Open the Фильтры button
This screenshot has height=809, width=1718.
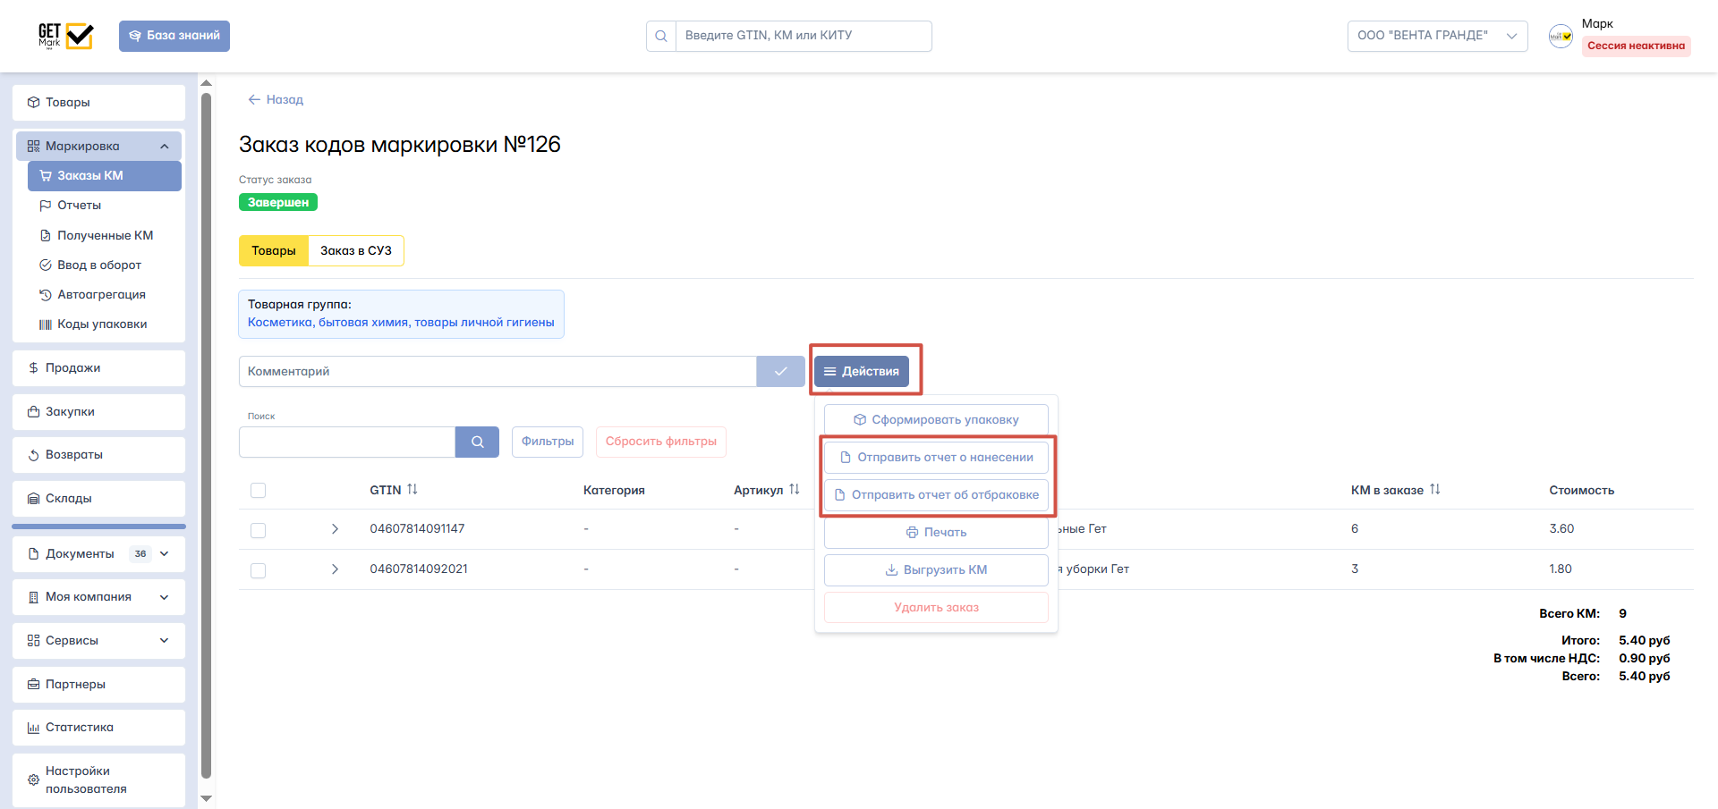pyautogui.click(x=548, y=442)
